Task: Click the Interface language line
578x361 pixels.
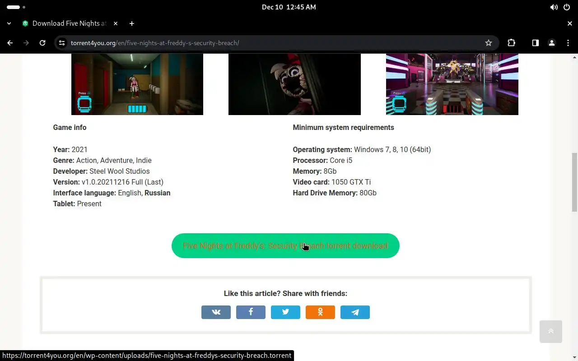Action: click(x=112, y=193)
